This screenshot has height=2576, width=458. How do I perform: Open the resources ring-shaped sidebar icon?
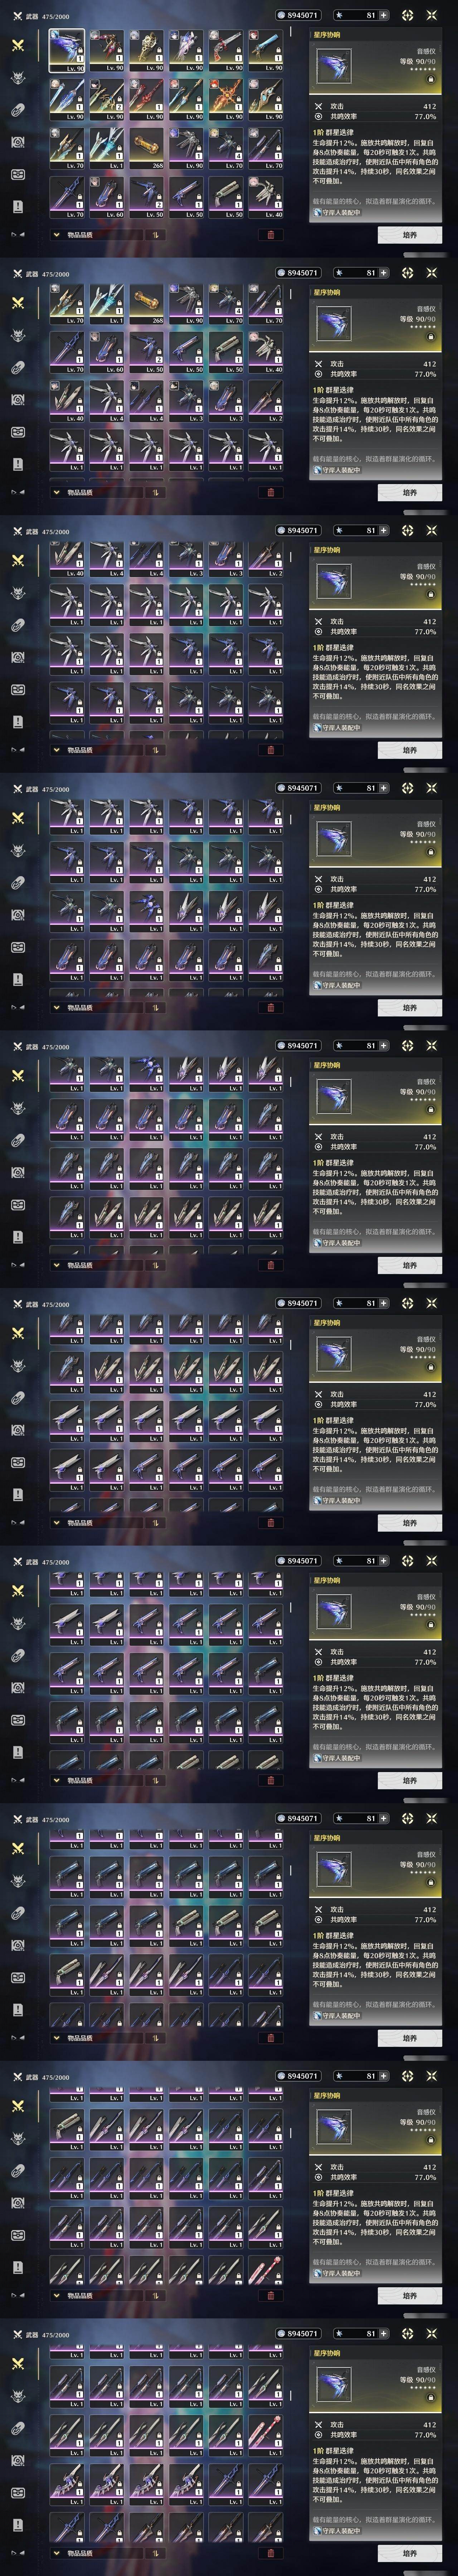(x=18, y=110)
